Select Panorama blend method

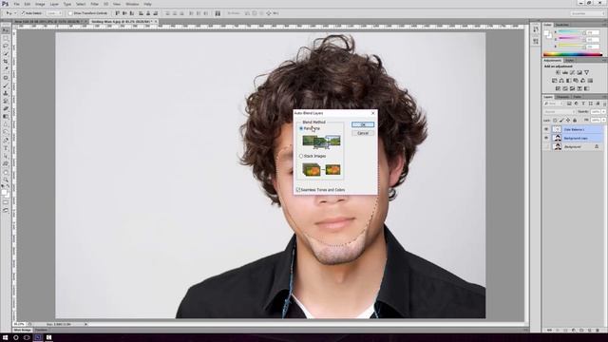(301, 128)
